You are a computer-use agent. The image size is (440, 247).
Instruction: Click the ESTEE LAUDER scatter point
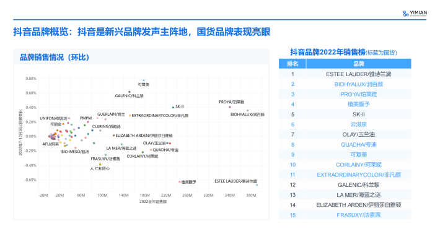point(257,185)
